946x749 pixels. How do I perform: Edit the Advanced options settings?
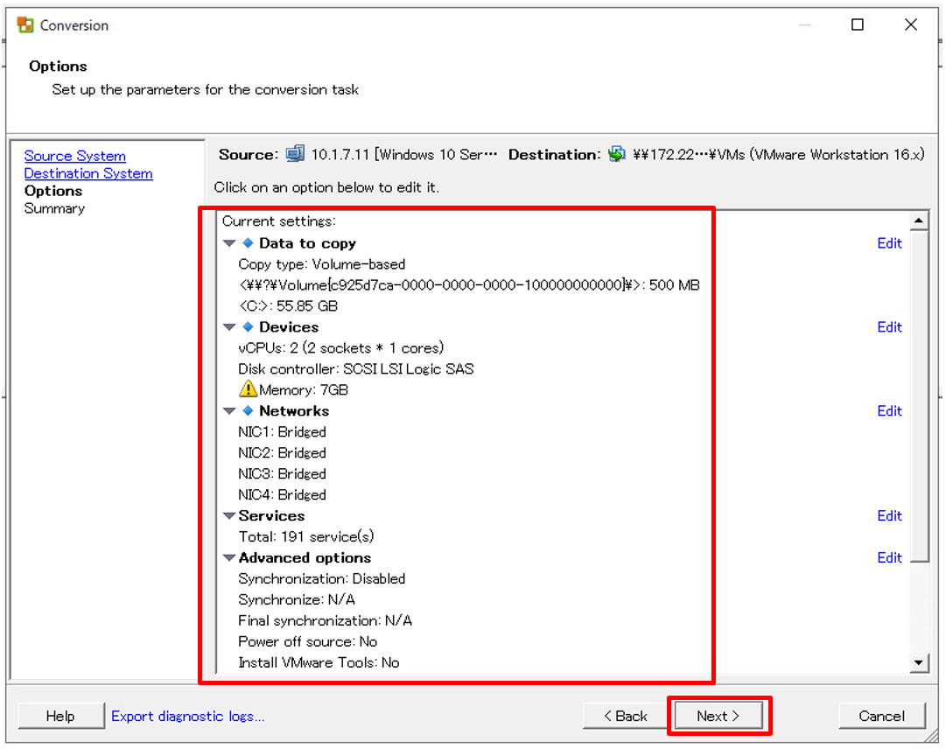point(889,557)
